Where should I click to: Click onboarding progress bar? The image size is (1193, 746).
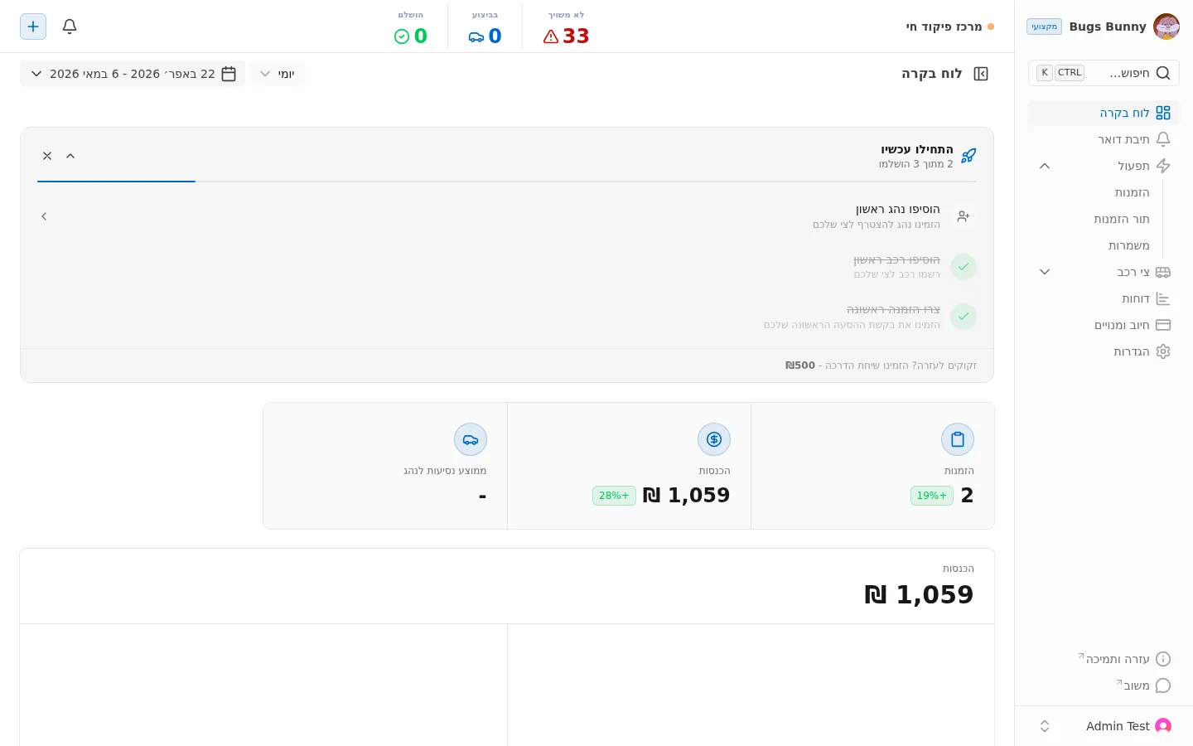(x=507, y=182)
